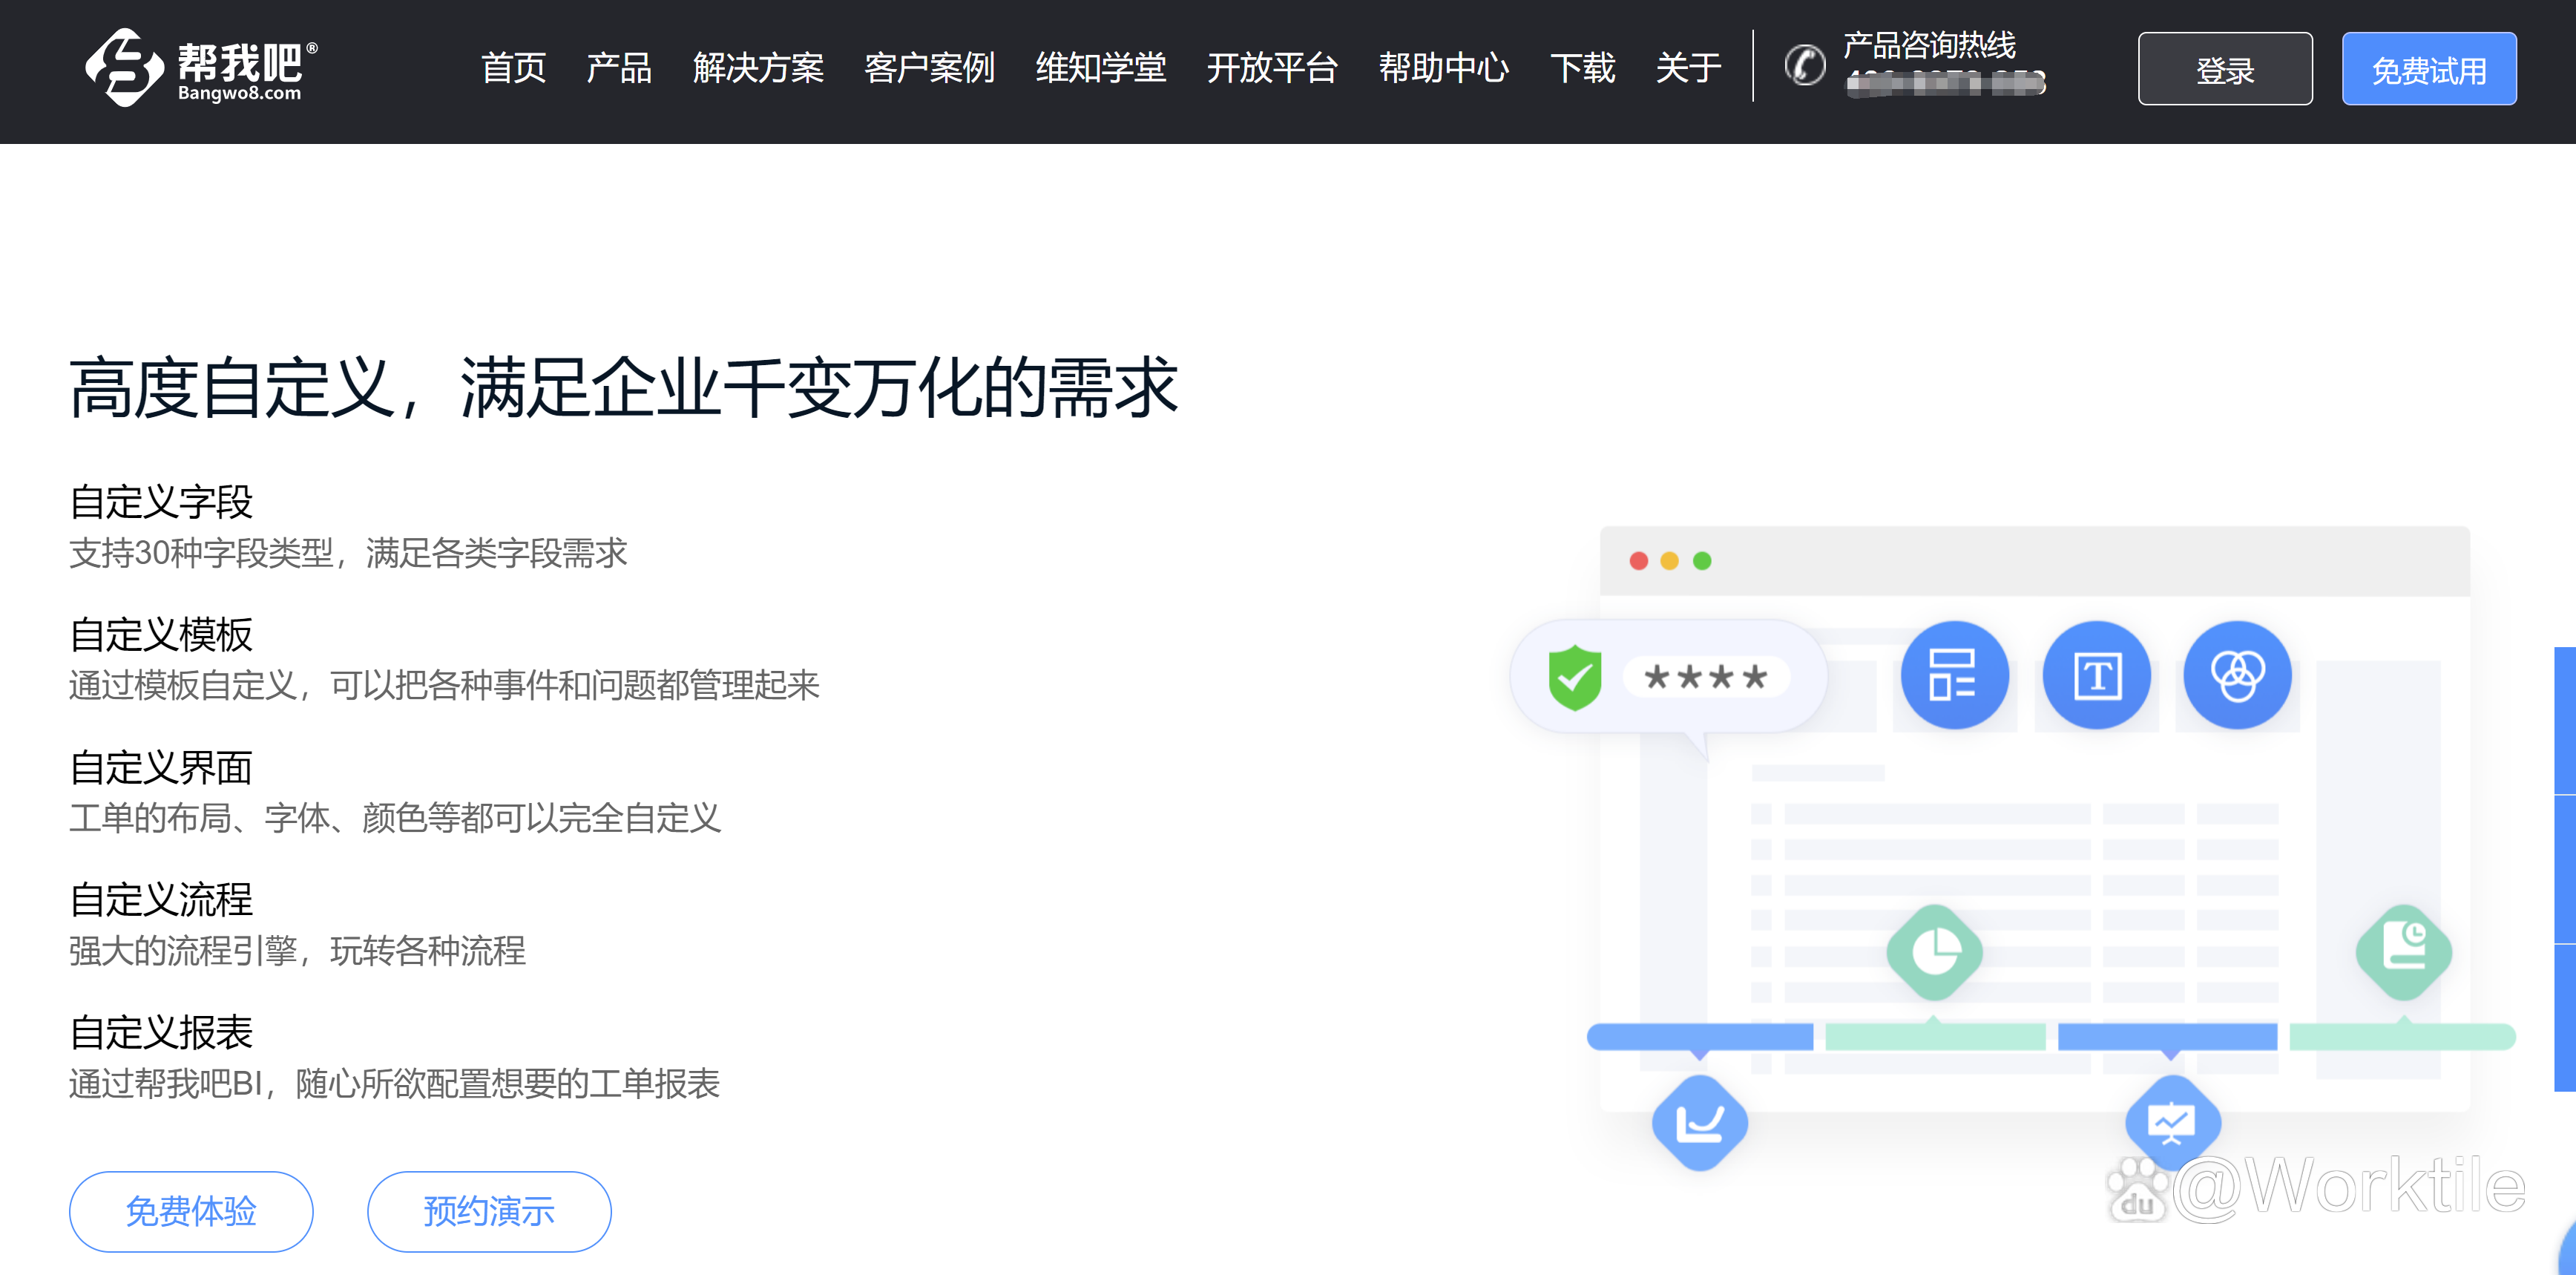Expand the 关于 navigation menu
Viewport: 2576px width, 1275px height.
pos(1688,68)
